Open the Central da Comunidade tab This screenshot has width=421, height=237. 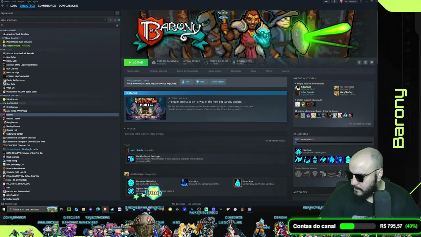pyautogui.click(x=187, y=71)
